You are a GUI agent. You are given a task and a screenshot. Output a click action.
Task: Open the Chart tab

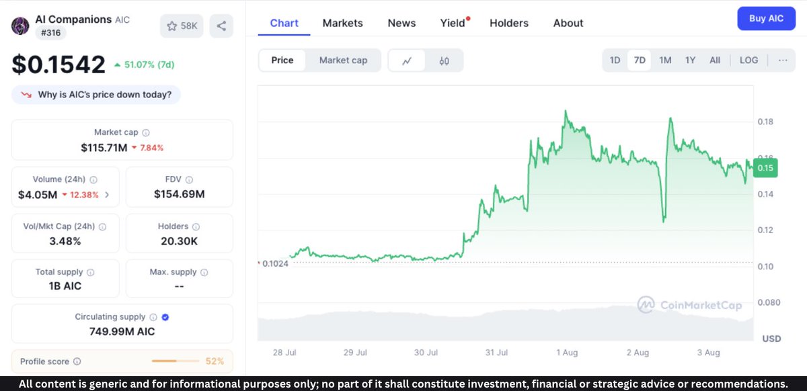[284, 23]
